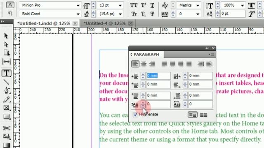Click the Left Indent field
Image resolution: width=264 pixels, height=148 pixels.
(x=158, y=76)
